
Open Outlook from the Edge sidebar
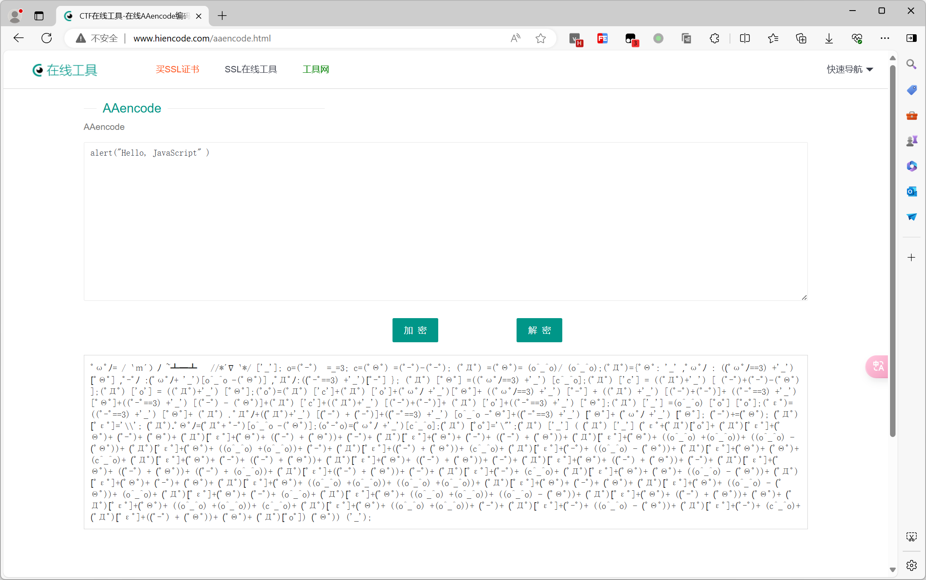pos(912,191)
